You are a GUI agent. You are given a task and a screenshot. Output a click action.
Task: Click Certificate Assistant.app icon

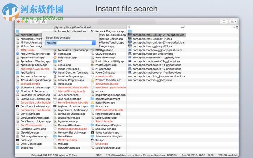coord(18,106)
